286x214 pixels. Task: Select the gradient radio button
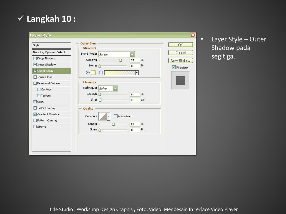tap(101, 73)
